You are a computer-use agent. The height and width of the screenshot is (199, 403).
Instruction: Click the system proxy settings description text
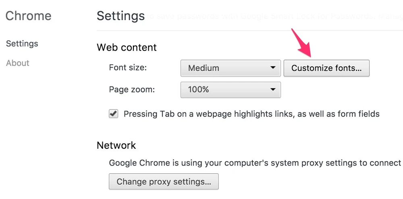click(255, 163)
